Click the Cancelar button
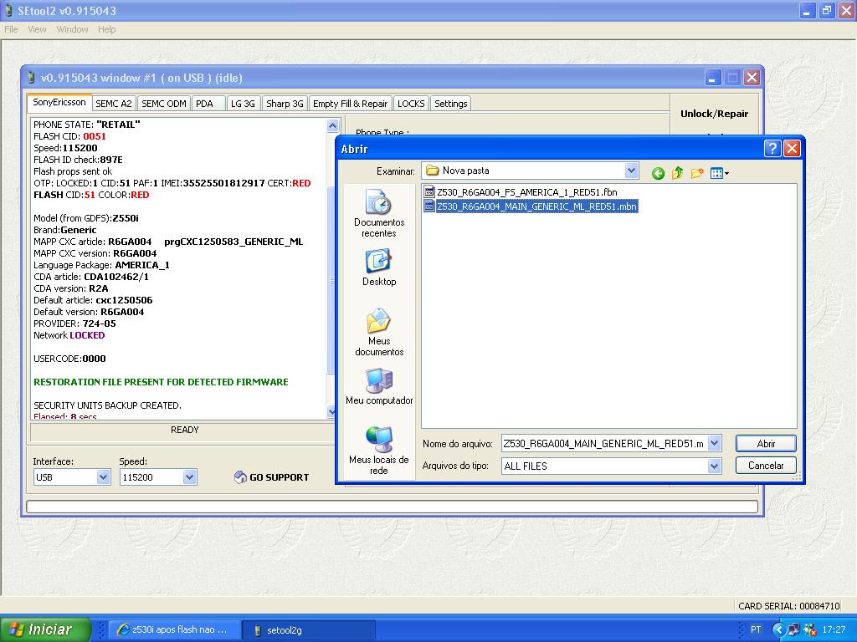This screenshot has width=857, height=642. [x=766, y=466]
